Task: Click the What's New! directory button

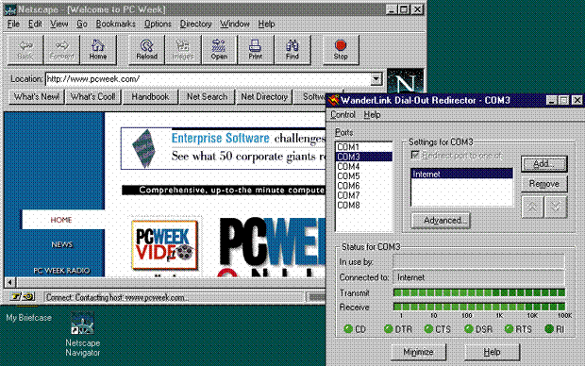Action: pyautogui.click(x=37, y=97)
